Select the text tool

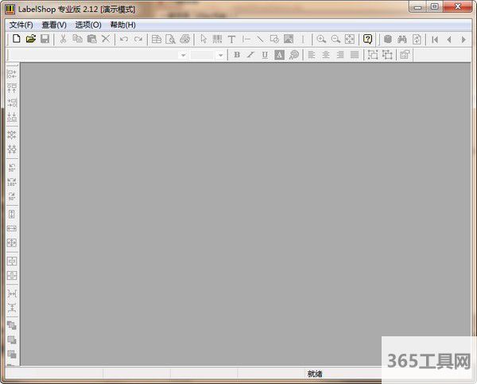coord(231,39)
